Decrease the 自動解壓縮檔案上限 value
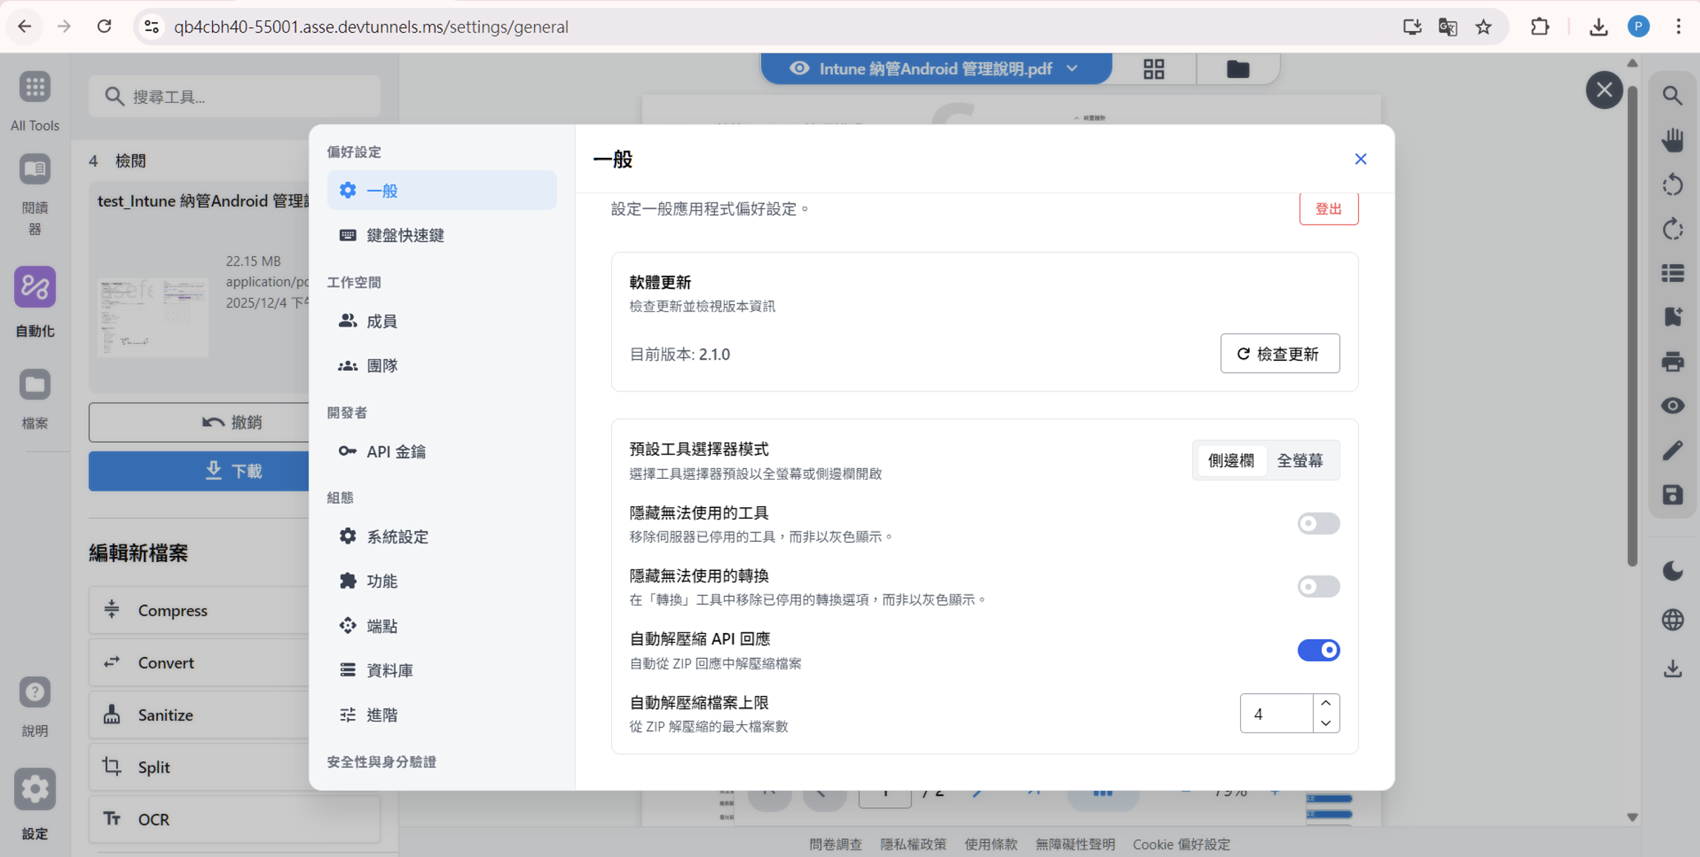Screen dimensions: 1700x857 pos(1325,723)
